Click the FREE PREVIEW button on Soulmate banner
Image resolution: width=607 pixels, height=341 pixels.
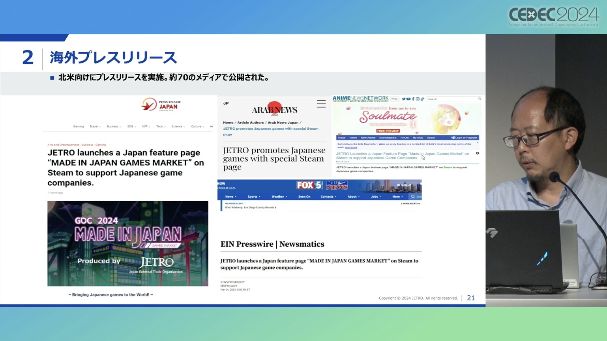point(388,131)
